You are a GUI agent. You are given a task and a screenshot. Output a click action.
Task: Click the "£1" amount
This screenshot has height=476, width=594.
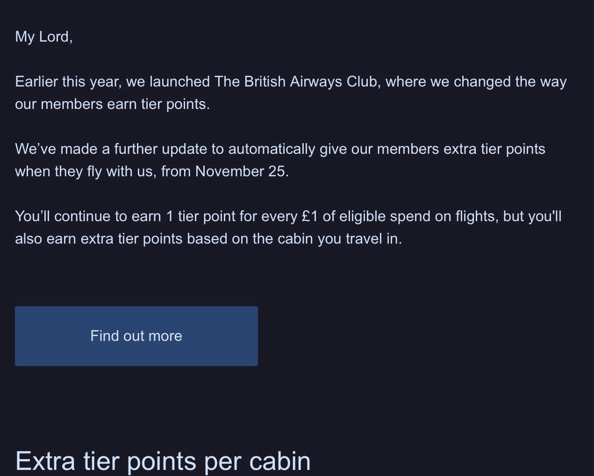pyautogui.click(x=310, y=216)
